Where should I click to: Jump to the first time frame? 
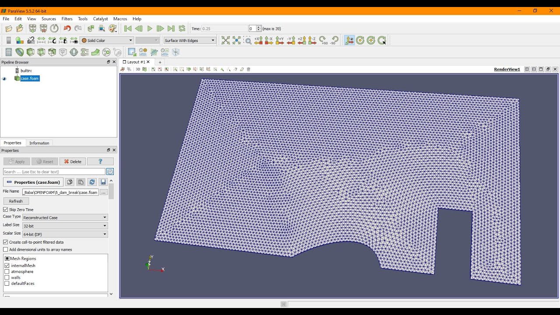(x=128, y=28)
